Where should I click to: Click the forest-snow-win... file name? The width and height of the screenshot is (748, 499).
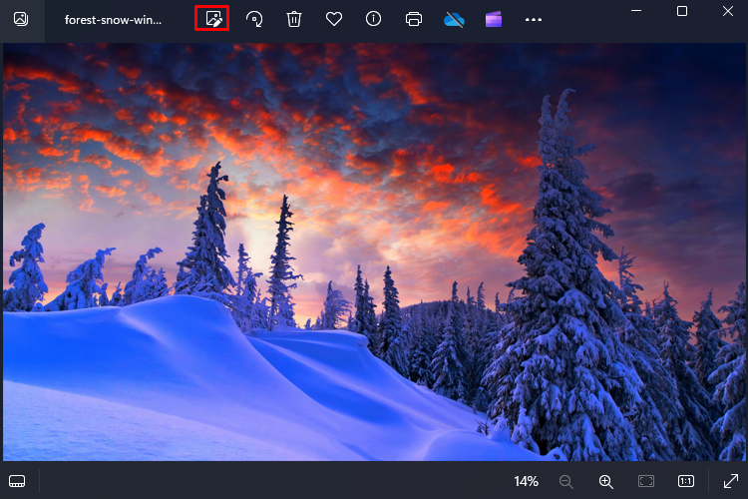point(113,20)
